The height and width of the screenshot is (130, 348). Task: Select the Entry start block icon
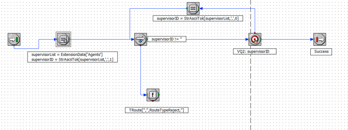[x=14, y=40]
